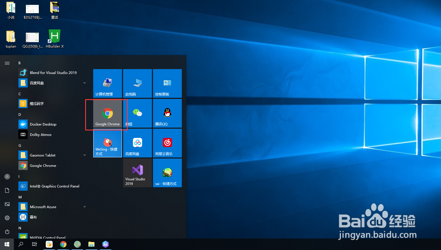Image resolution: width=441 pixels, height=250 pixels.
Task: Select the QGJ50J6 desktop file
Action: 33,40
